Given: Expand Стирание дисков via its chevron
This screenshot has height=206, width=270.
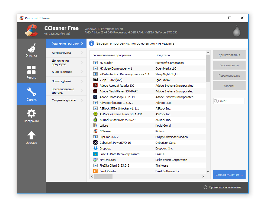Looking at the screenshot, I should click(x=82, y=100).
